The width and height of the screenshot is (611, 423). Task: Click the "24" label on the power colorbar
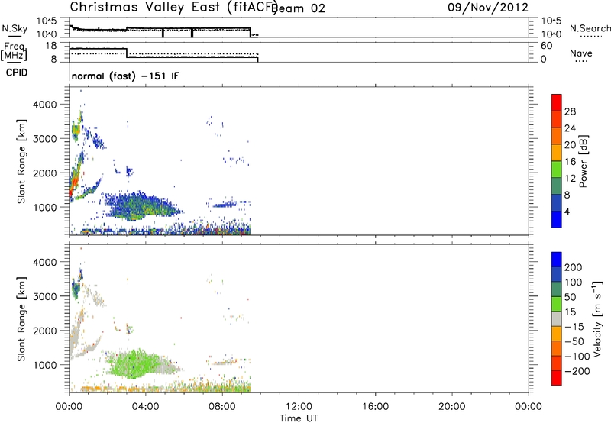click(x=570, y=128)
